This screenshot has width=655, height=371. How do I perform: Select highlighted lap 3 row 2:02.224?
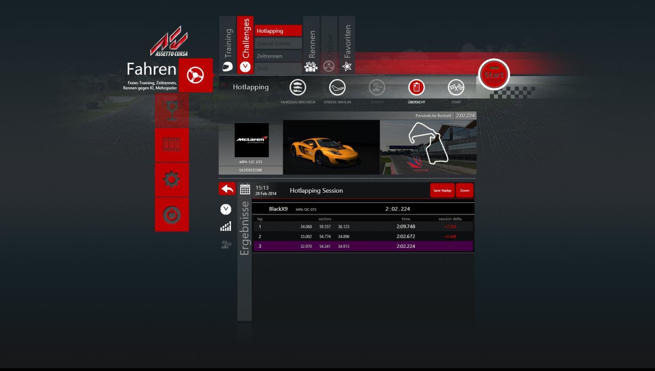[363, 246]
